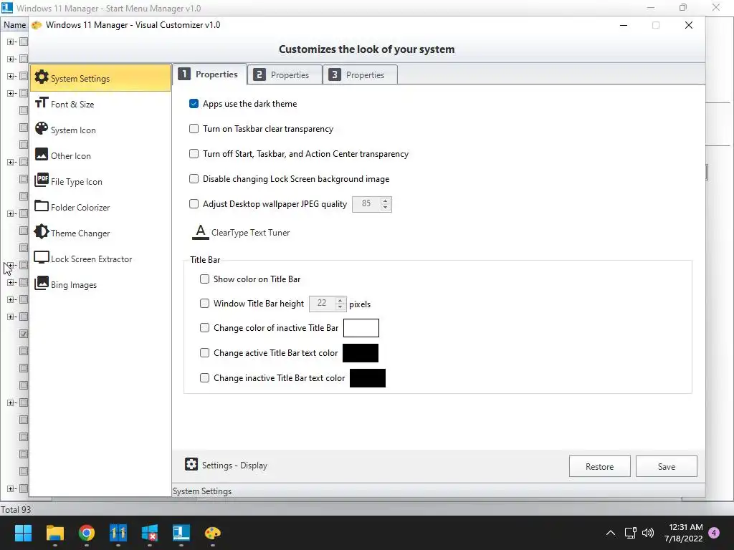Open File Explorer from the taskbar
This screenshot has width=734, height=550.
[54, 533]
